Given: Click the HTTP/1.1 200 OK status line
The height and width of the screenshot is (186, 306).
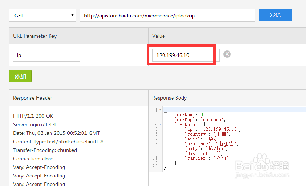Looking at the screenshot, I should click(x=33, y=116).
